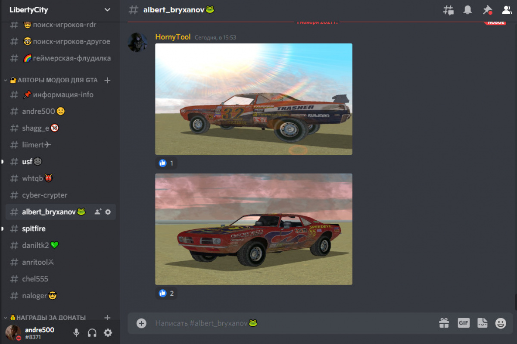Select albert_bryxanov channel in sidebar
Image resolution: width=517 pixels, height=344 pixels.
(x=60, y=212)
